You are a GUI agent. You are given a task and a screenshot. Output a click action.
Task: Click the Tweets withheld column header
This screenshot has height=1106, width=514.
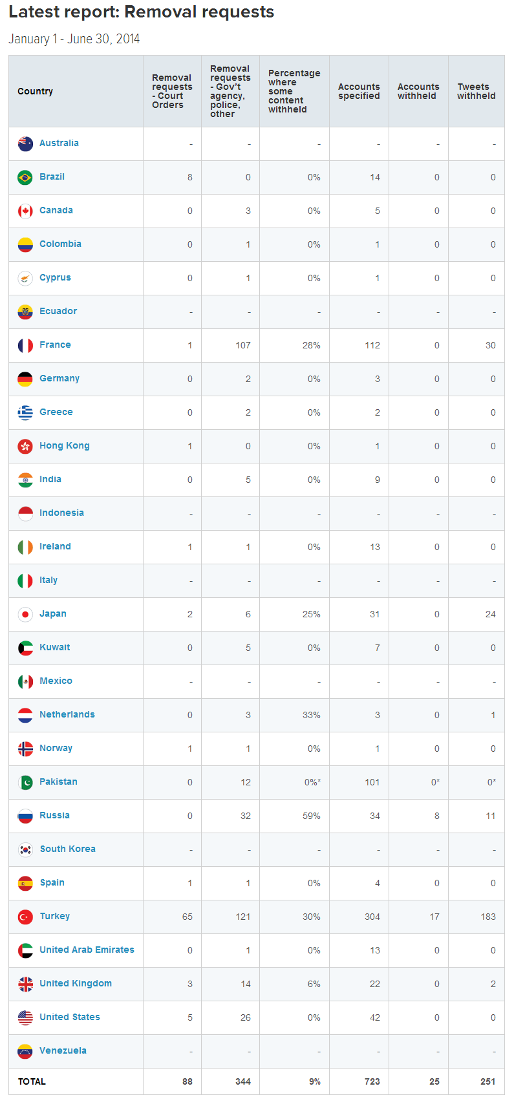(x=476, y=91)
